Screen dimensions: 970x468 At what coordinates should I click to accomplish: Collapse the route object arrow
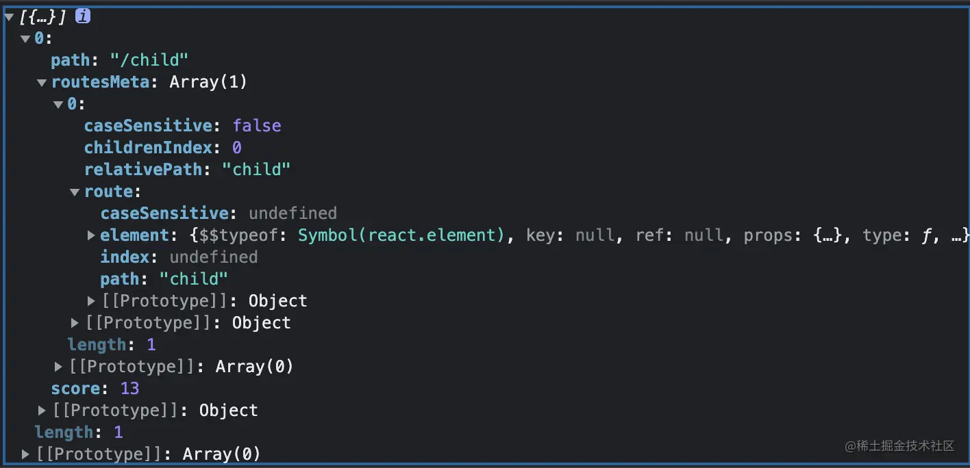[75, 192]
